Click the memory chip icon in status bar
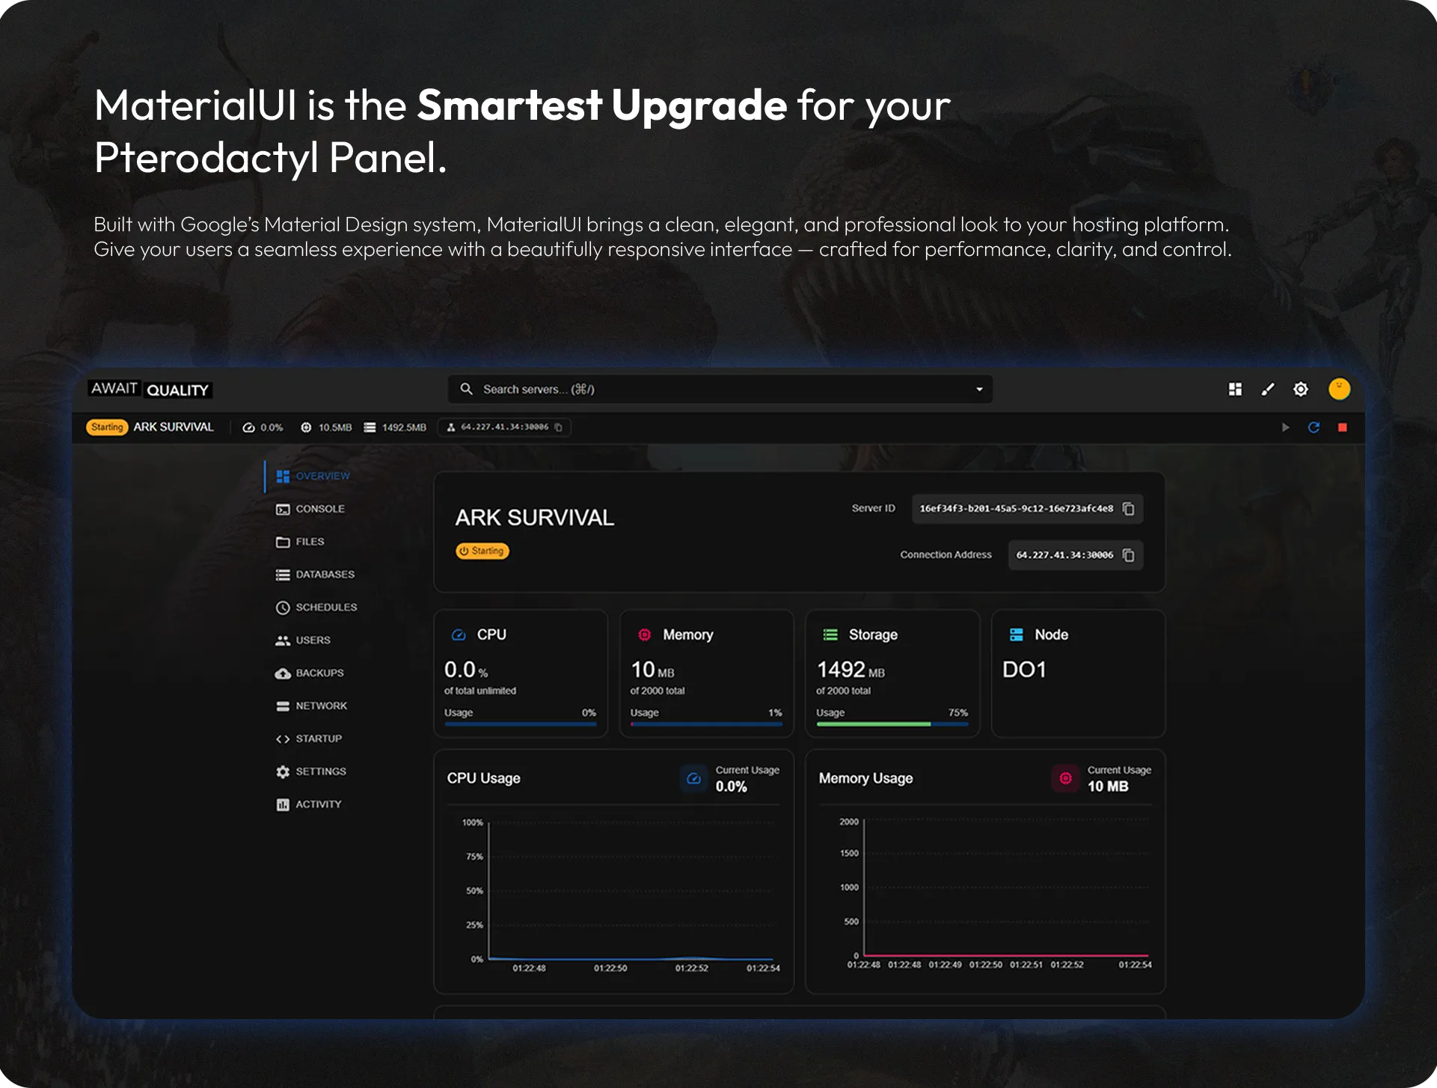This screenshot has width=1437, height=1088. click(306, 427)
